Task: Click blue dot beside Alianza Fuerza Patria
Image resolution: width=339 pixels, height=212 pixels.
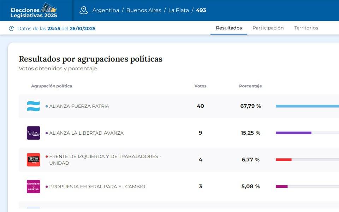Action: click(47, 106)
